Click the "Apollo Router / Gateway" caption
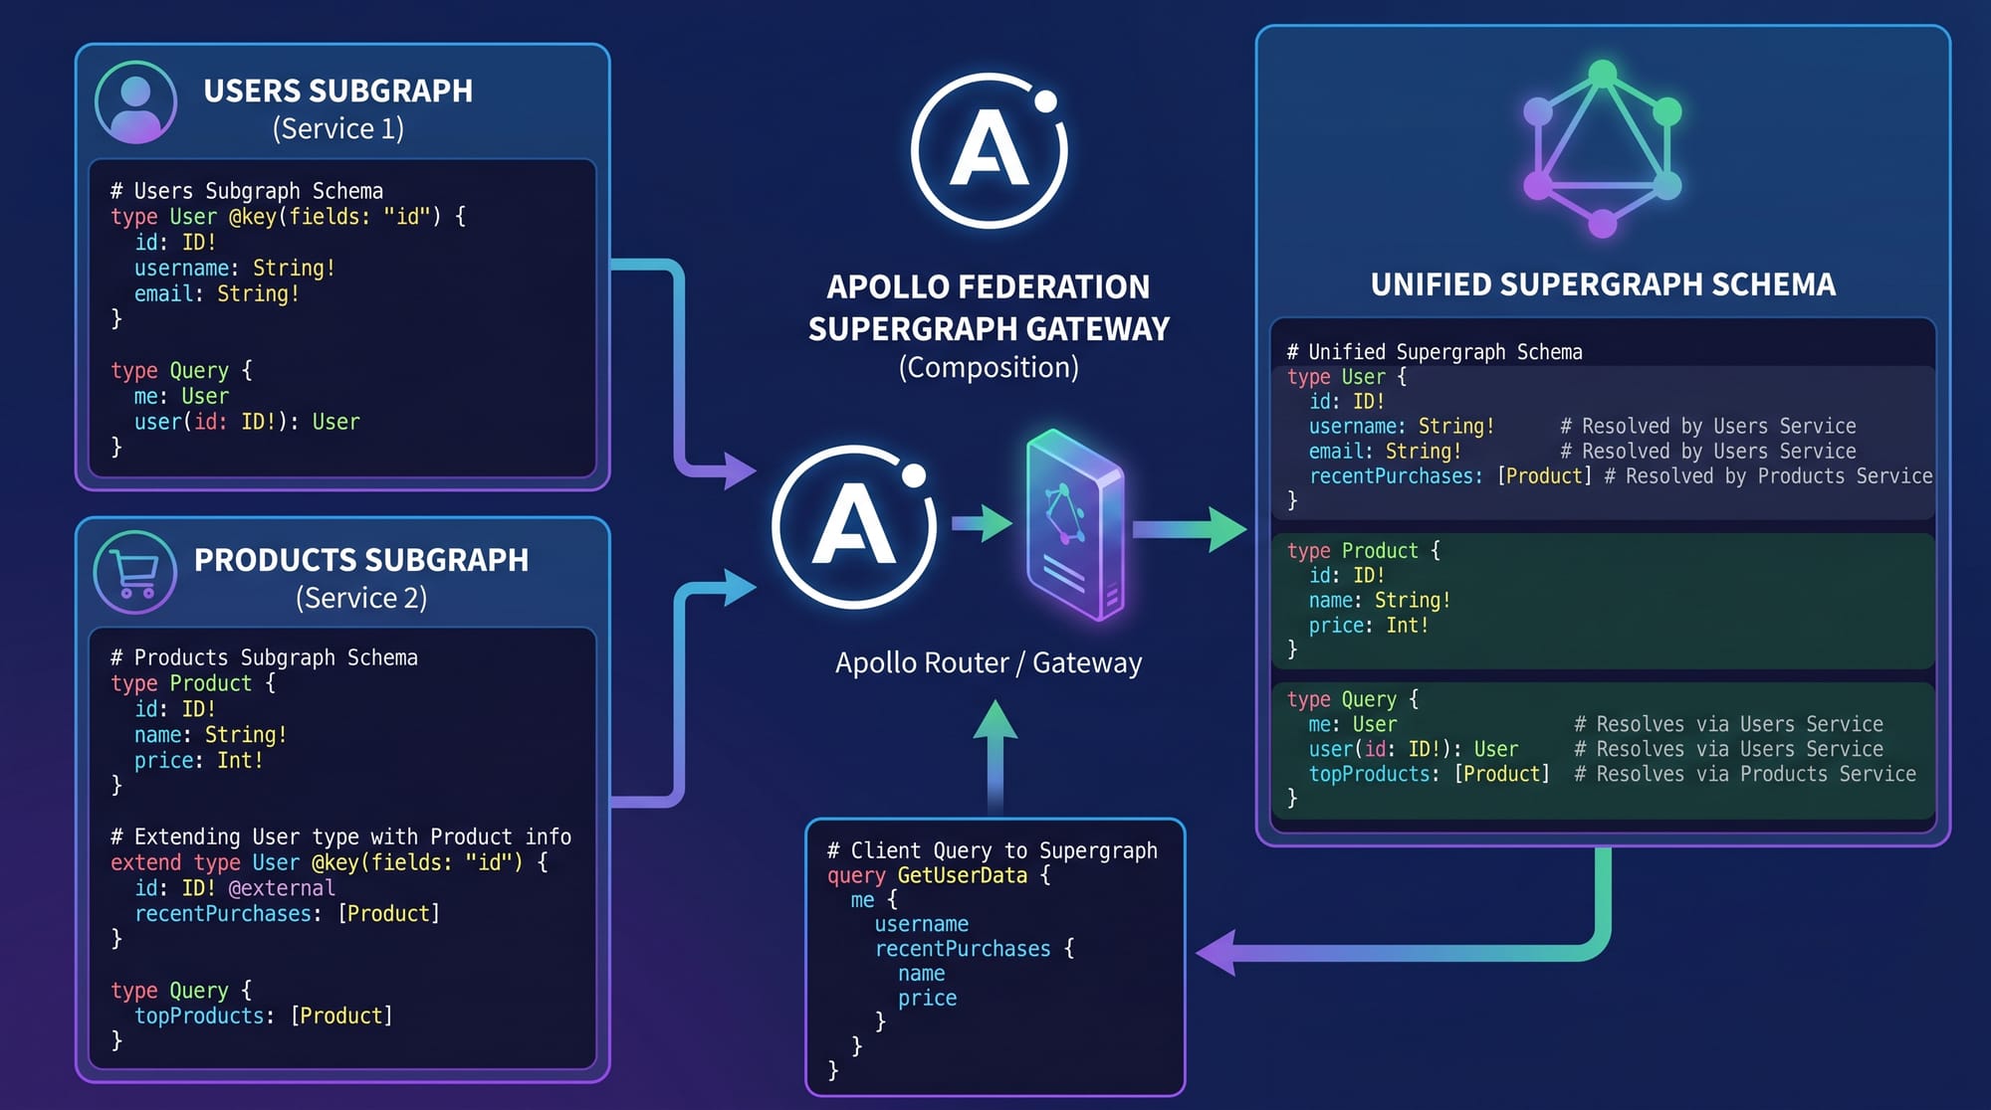Viewport: 1991px width, 1110px height. (x=989, y=662)
